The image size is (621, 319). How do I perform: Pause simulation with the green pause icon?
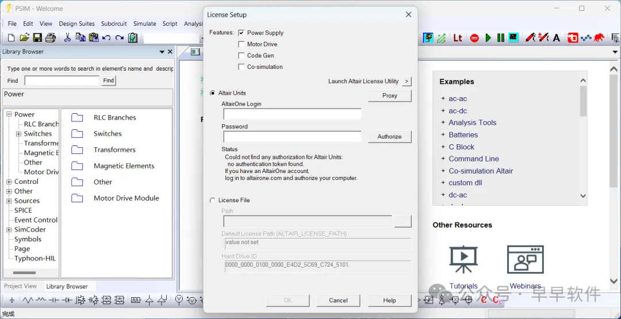tap(501, 38)
